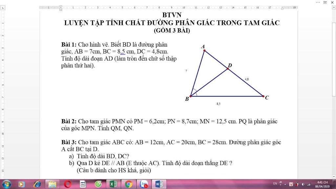Click the text 'của góc MPN. Tính QM, QN.'

tap(97, 128)
